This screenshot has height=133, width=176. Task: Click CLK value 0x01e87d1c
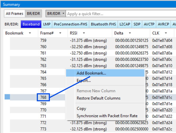pyautogui.click(x=162, y=97)
